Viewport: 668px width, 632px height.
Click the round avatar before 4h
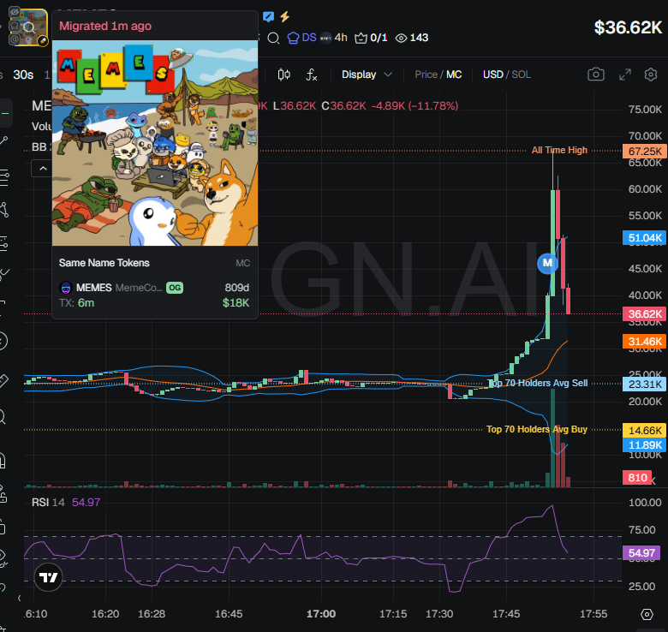point(325,38)
